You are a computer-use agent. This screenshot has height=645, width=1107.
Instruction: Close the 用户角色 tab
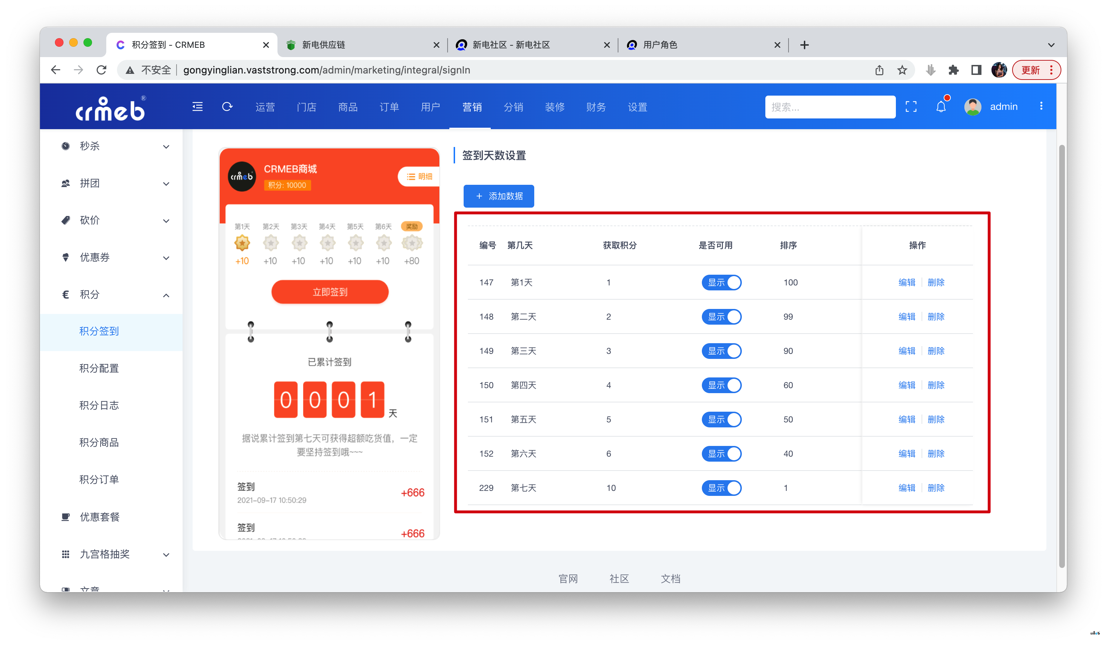click(777, 45)
